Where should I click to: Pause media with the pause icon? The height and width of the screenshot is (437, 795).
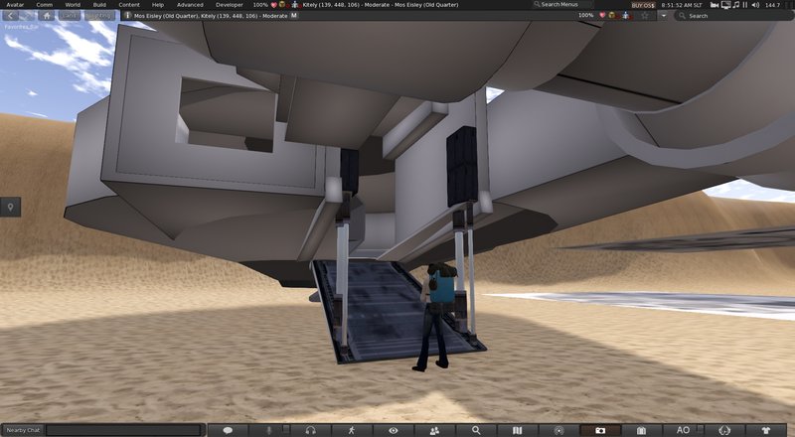point(745,5)
